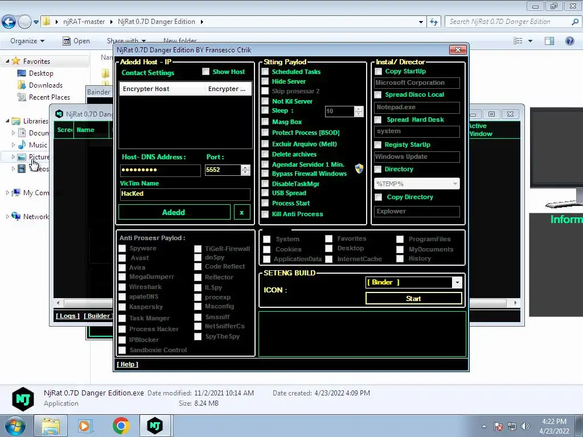Open the Organize menu
This screenshot has height=437, width=583.
27,41
